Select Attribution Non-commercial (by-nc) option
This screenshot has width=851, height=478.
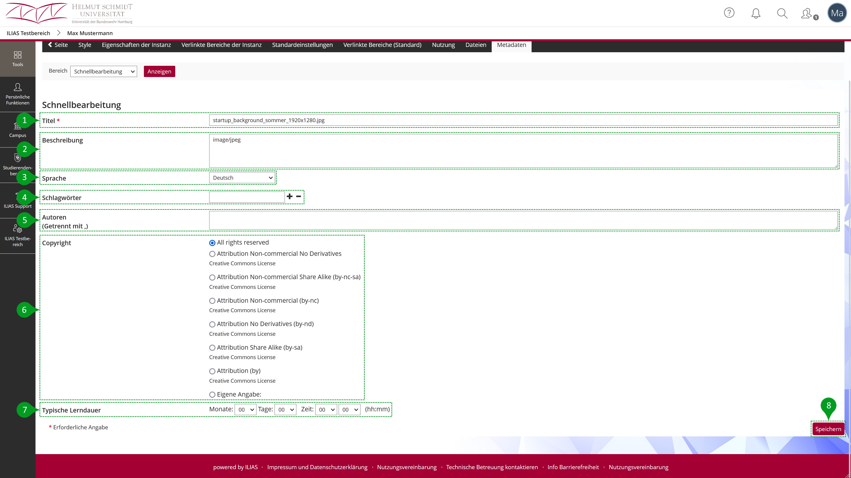click(212, 301)
